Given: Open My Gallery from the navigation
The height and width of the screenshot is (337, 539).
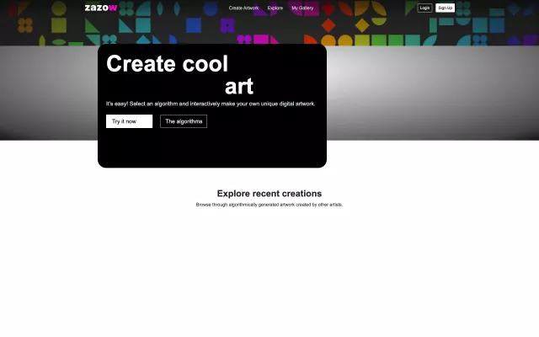Looking at the screenshot, I should click(302, 8).
